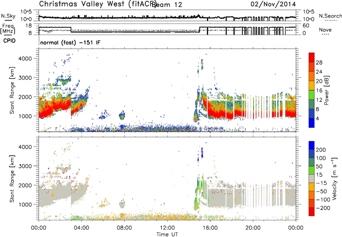Screen dimensions: 342x237
Task: Select the 24 label on Power colorbar
Action: coord(319,72)
